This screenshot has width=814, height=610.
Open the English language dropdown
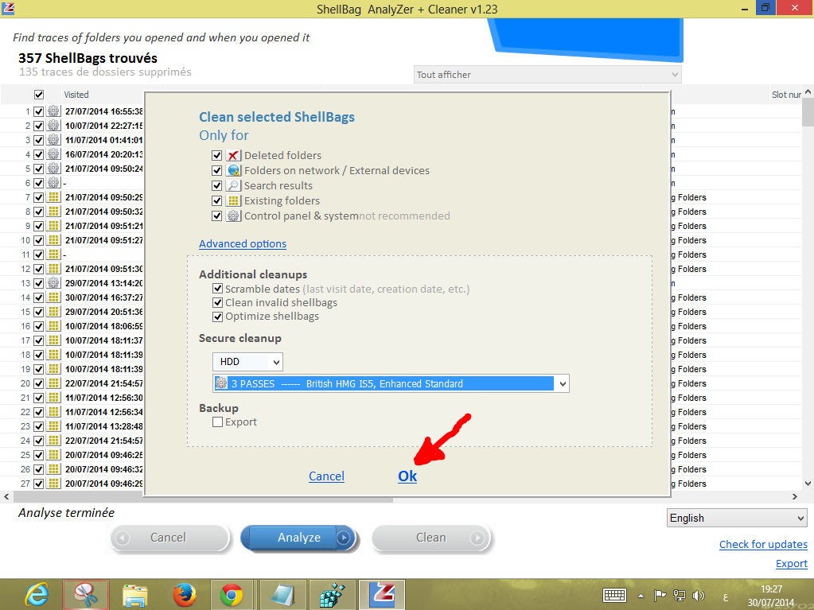738,519
